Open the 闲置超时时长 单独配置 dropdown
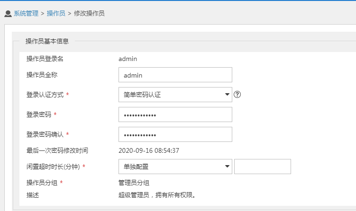 click(x=175, y=167)
